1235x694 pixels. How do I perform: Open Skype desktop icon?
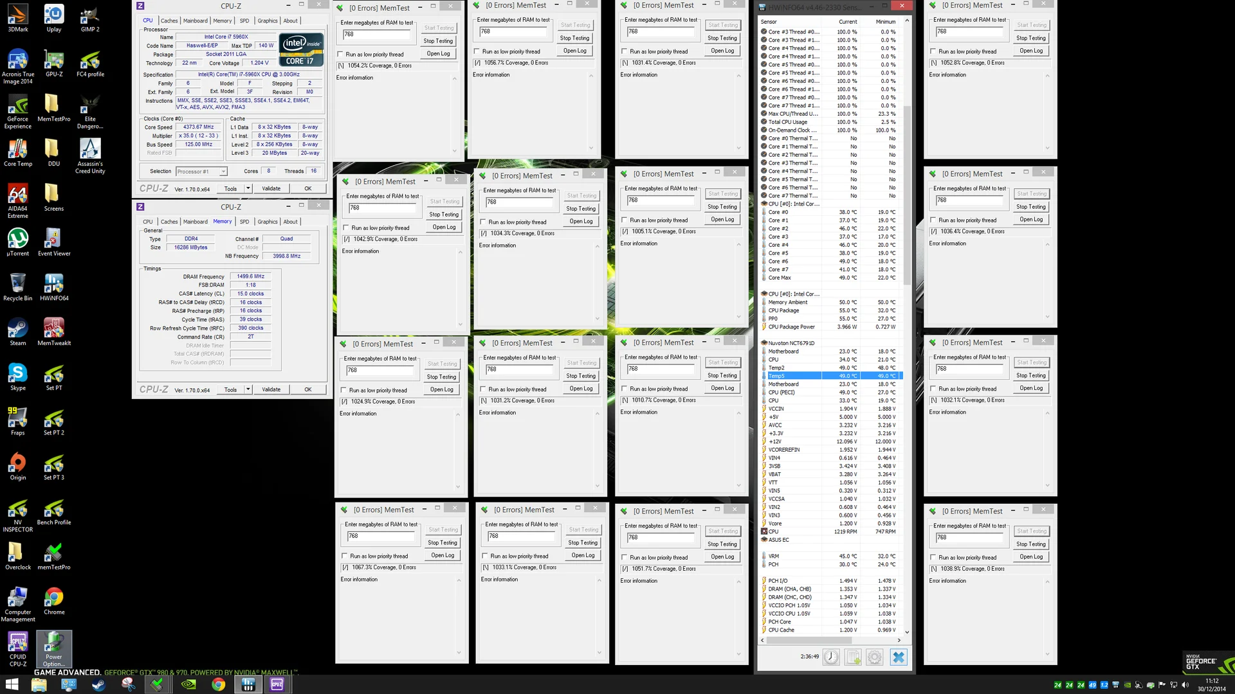click(18, 377)
